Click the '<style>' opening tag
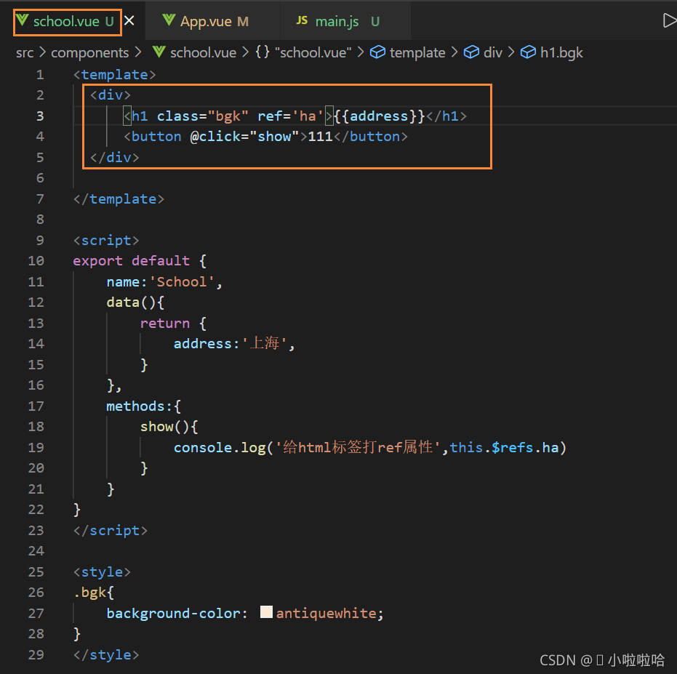Viewport: 677px width, 674px height. [102, 572]
